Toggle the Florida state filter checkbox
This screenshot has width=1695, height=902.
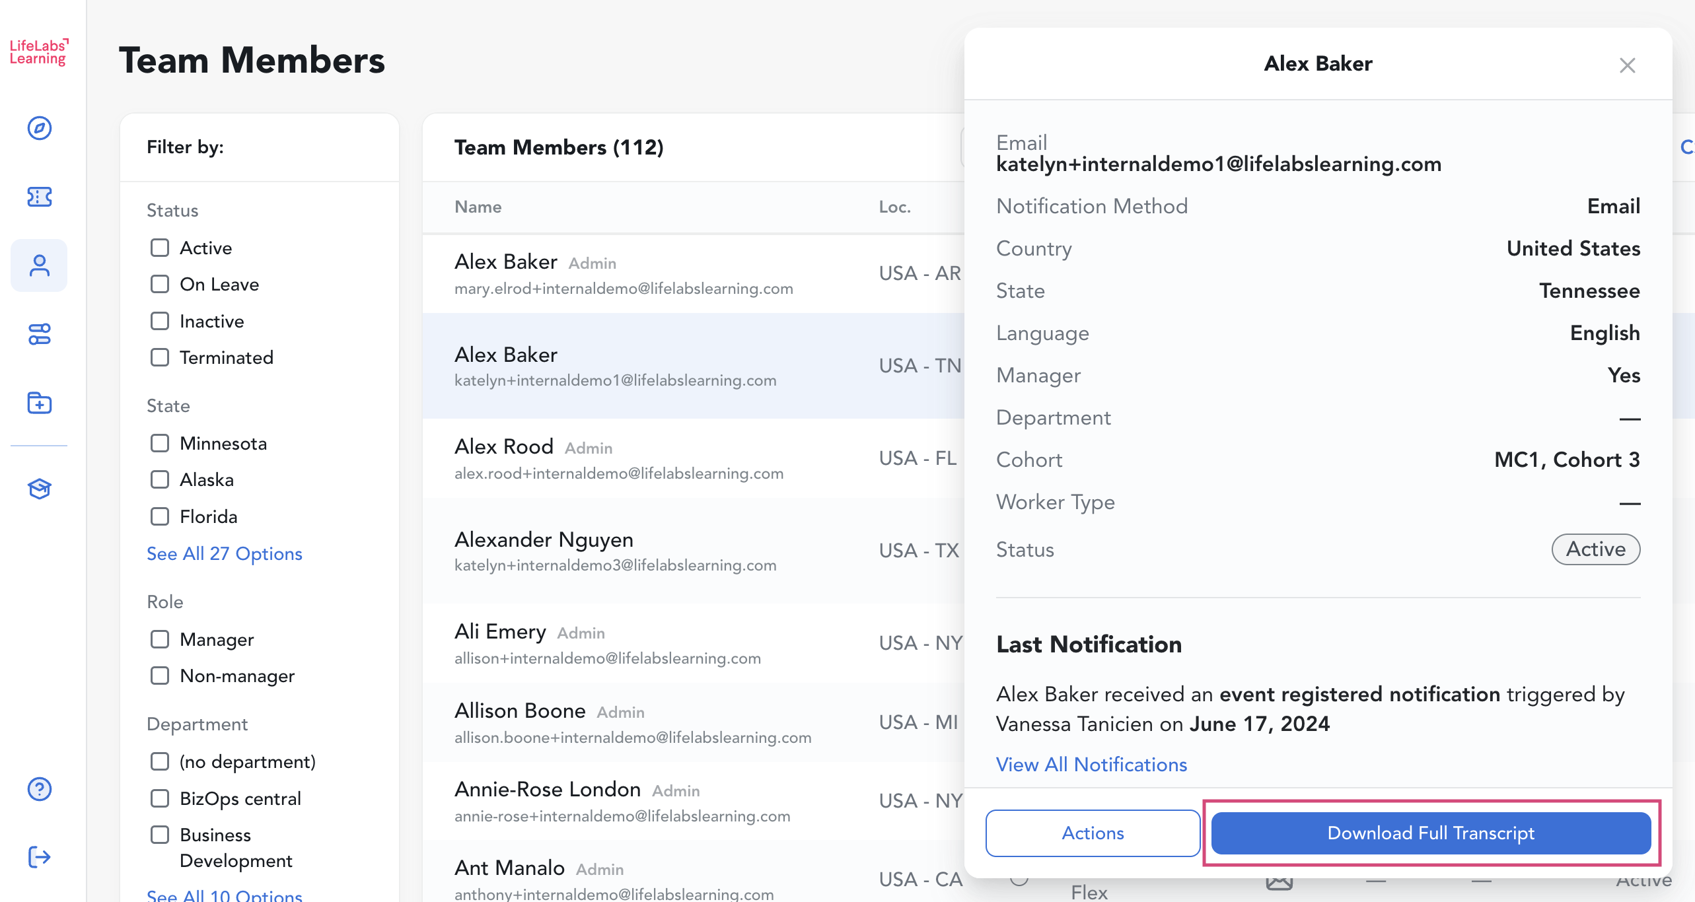(160, 516)
